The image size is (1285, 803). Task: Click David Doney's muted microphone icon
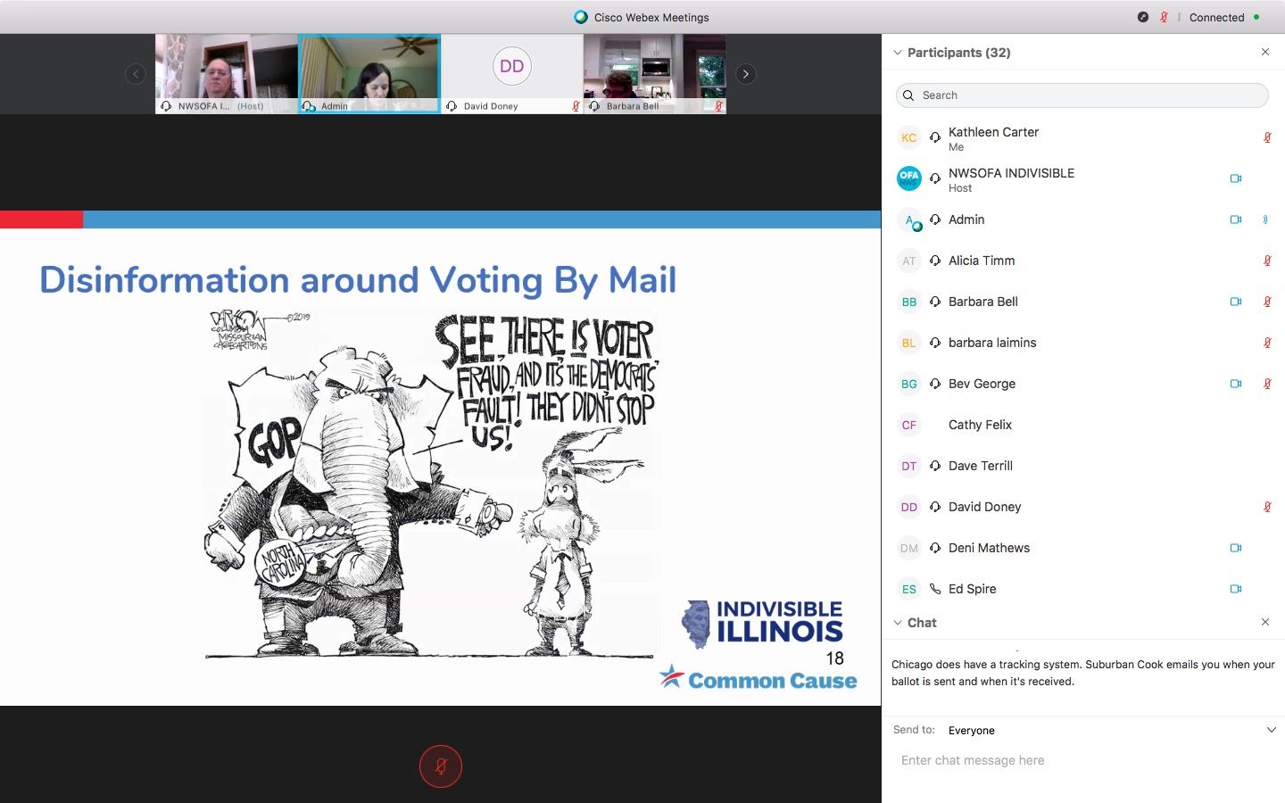(x=1267, y=507)
